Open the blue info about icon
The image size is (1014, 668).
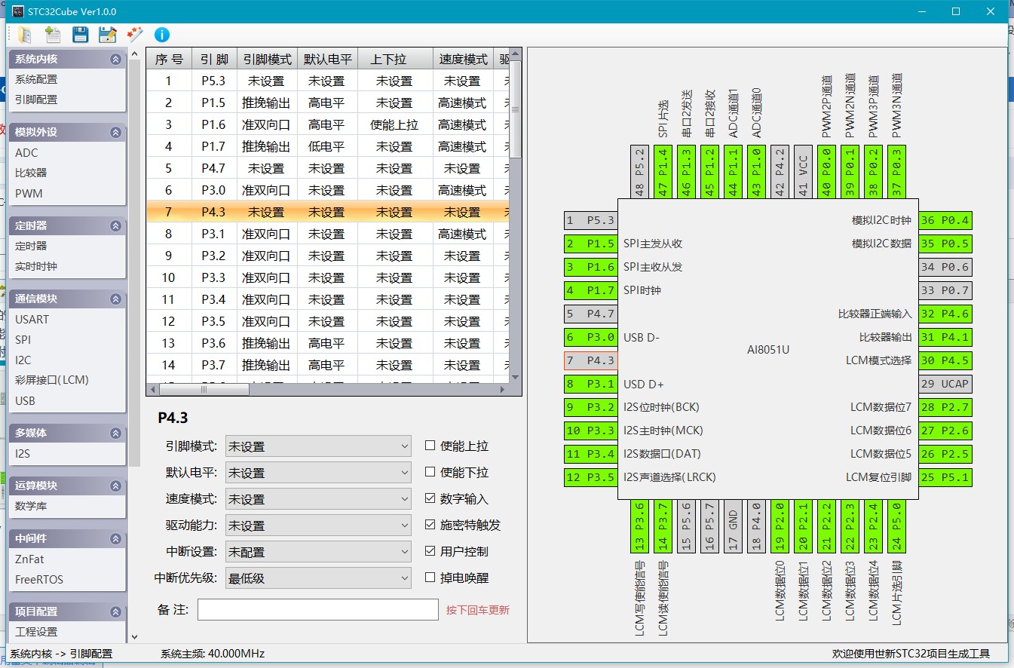tap(162, 34)
